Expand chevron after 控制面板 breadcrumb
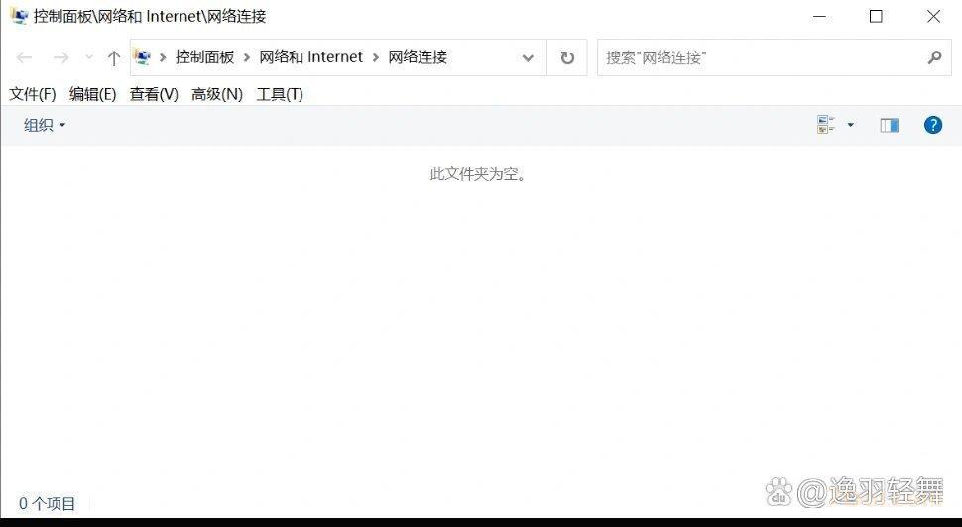 coord(247,57)
